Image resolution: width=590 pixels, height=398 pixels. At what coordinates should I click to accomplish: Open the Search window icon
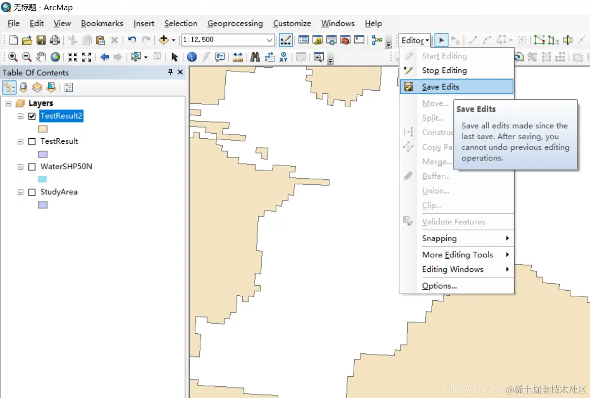pos(331,39)
